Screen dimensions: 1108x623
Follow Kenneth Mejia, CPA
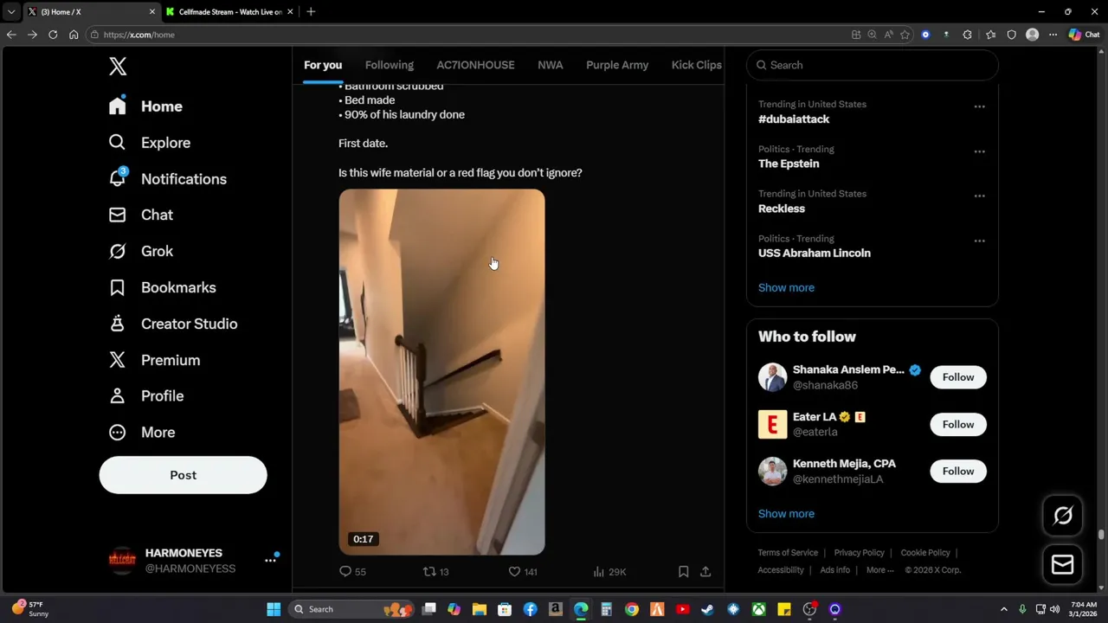pos(958,472)
